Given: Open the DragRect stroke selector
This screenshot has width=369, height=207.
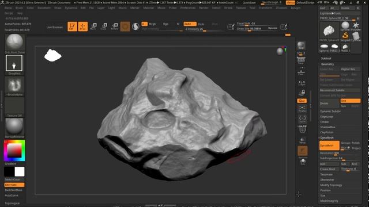Looking at the screenshot, I should click(x=14, y=63).
